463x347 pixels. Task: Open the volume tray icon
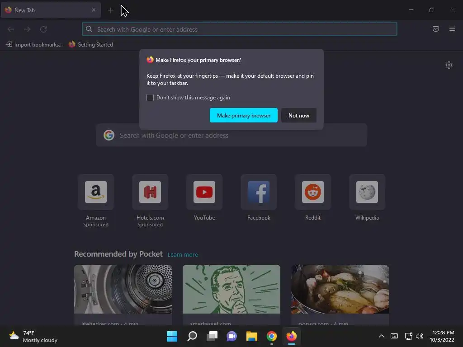pyautogui.click(x=420, y=336)
